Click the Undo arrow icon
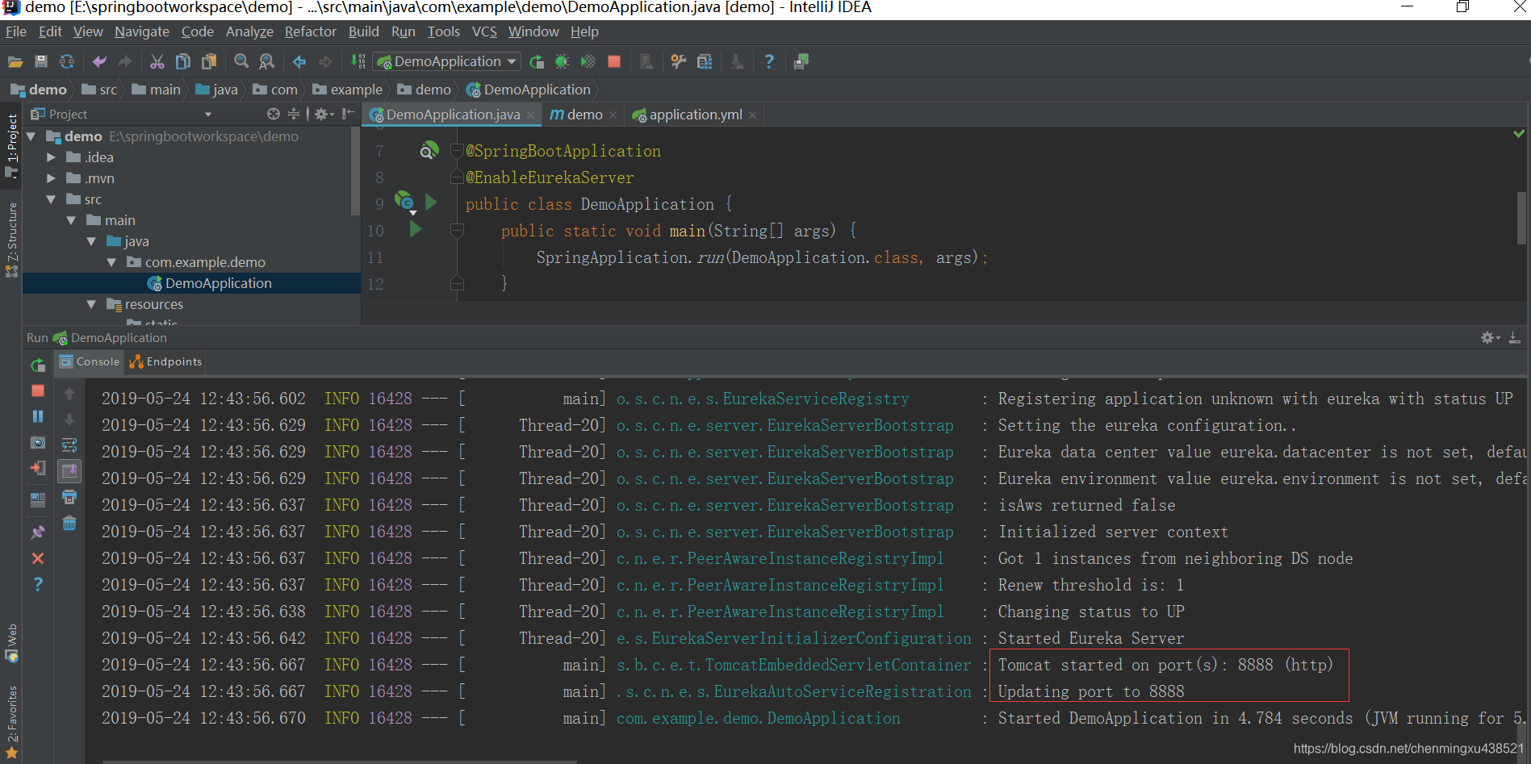1531x764 pixels. click(x=99, y=61)
